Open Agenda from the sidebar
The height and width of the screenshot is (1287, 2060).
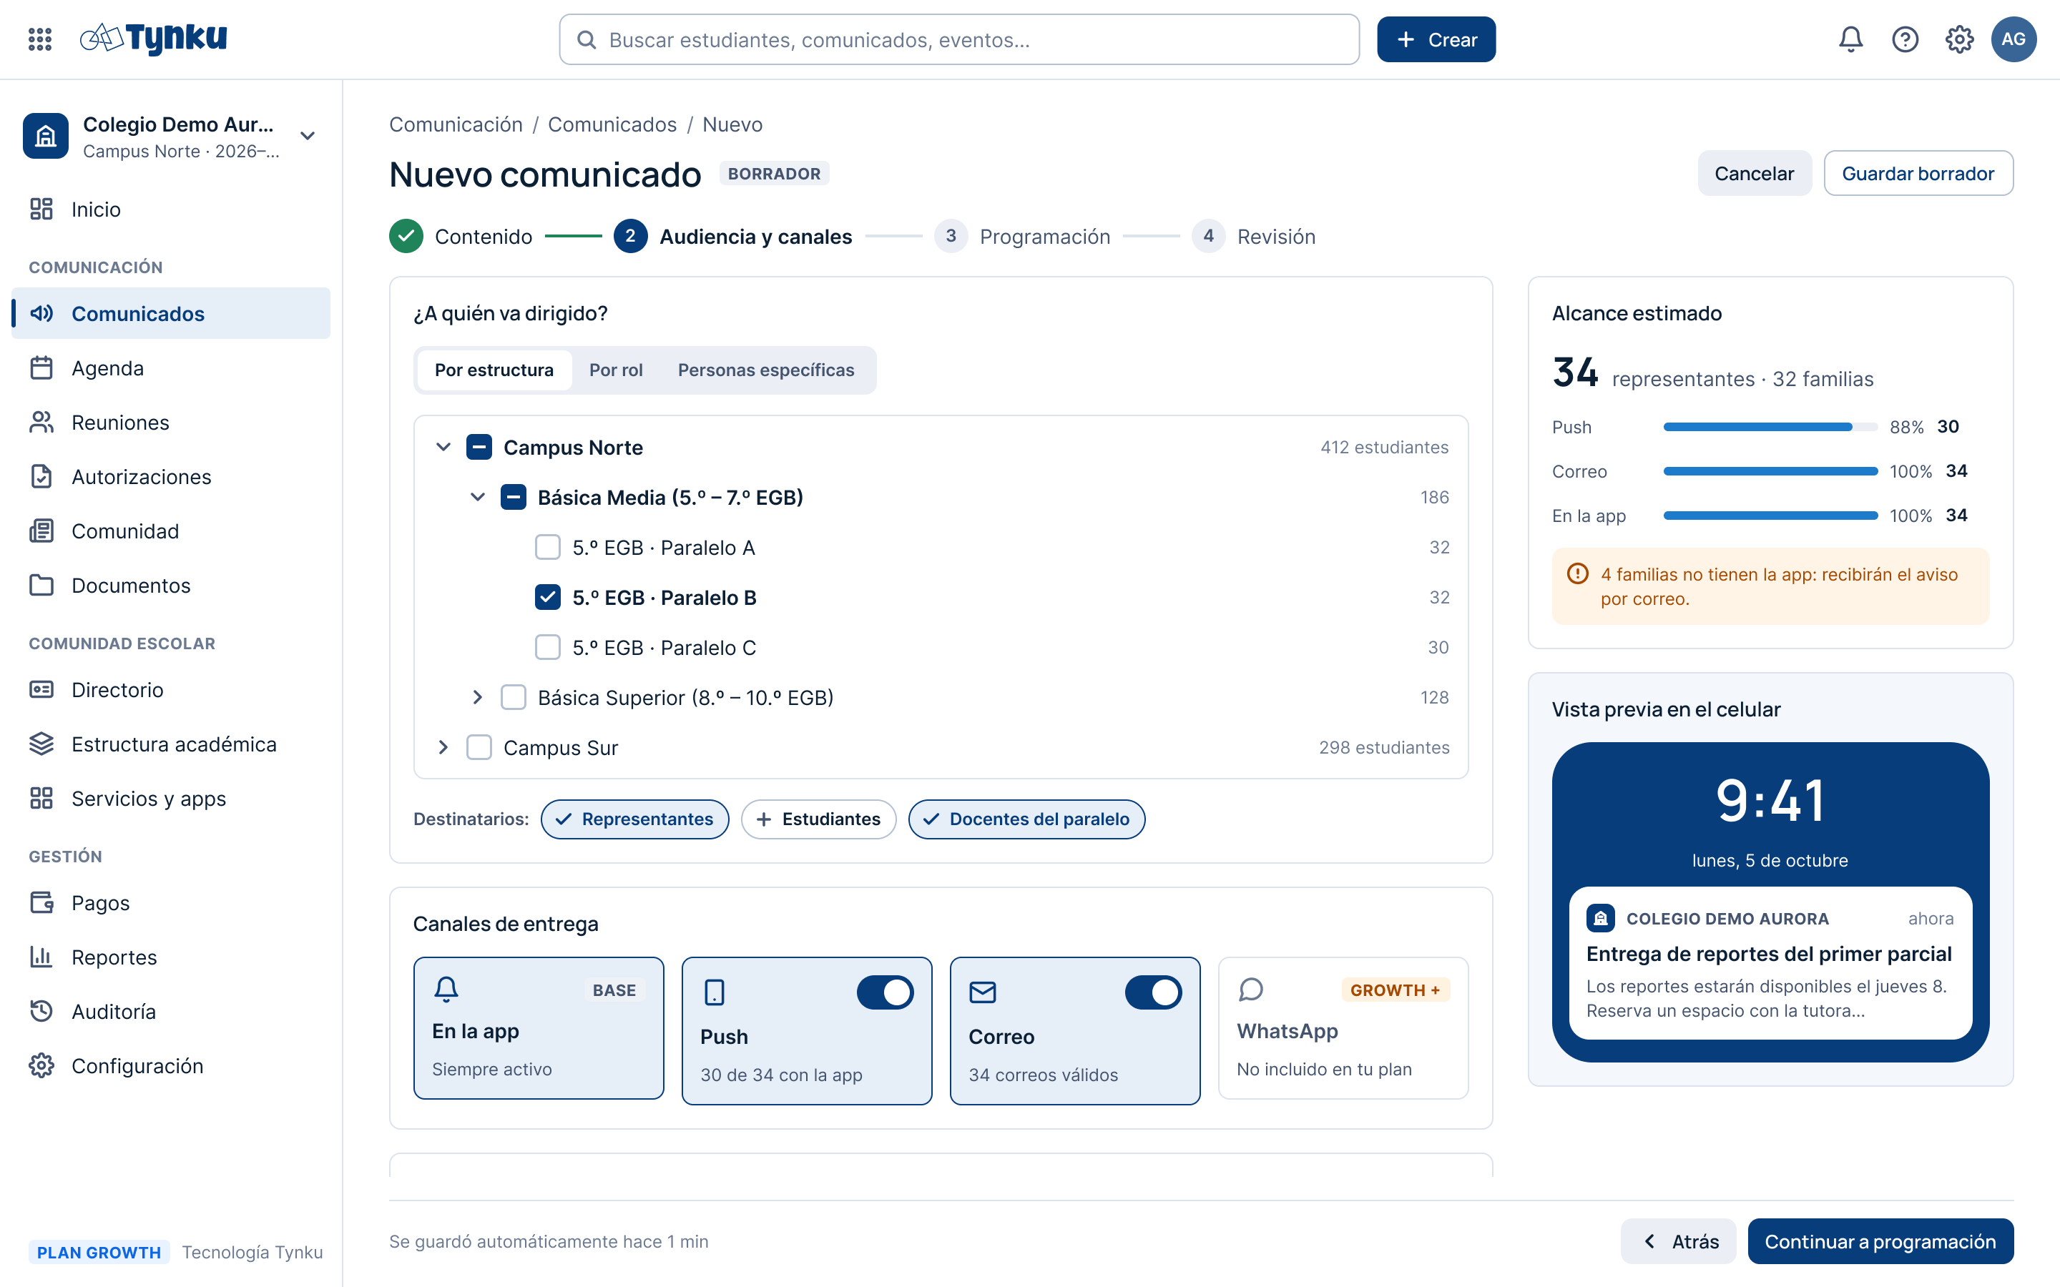[170, 368]
